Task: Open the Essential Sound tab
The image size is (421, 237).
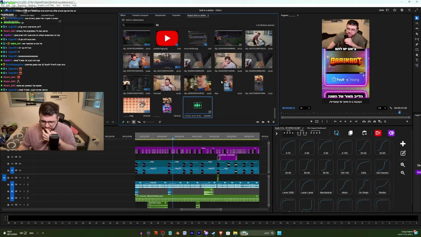Action: (x=48, y=15)
